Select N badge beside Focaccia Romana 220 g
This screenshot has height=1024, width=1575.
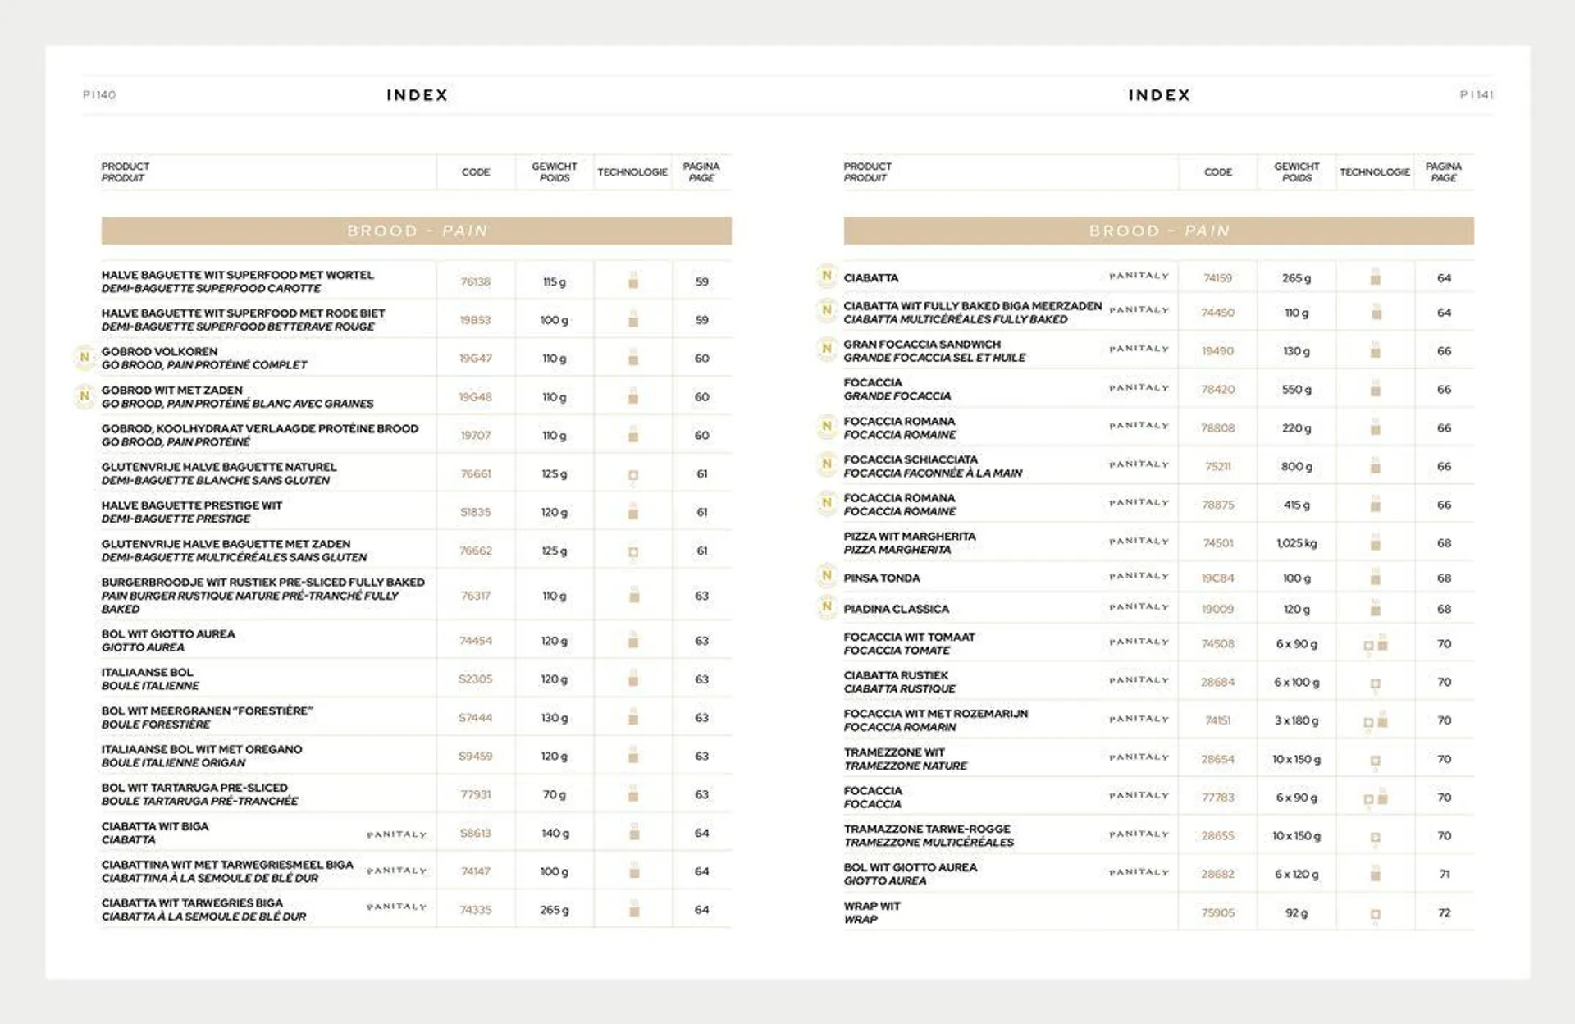point(826,427)
